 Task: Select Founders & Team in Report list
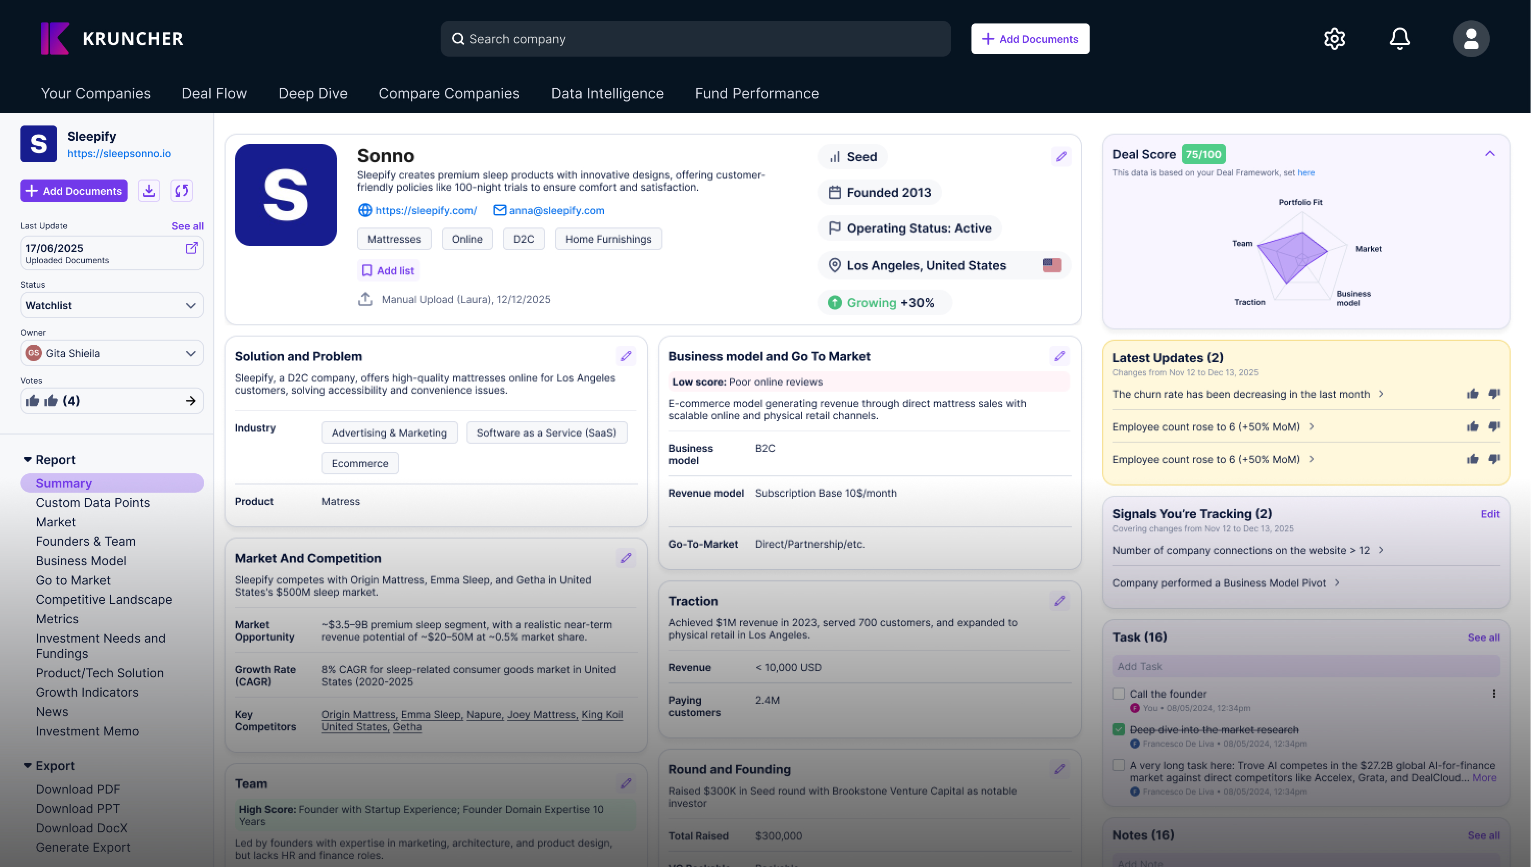(x=85, y=541)
